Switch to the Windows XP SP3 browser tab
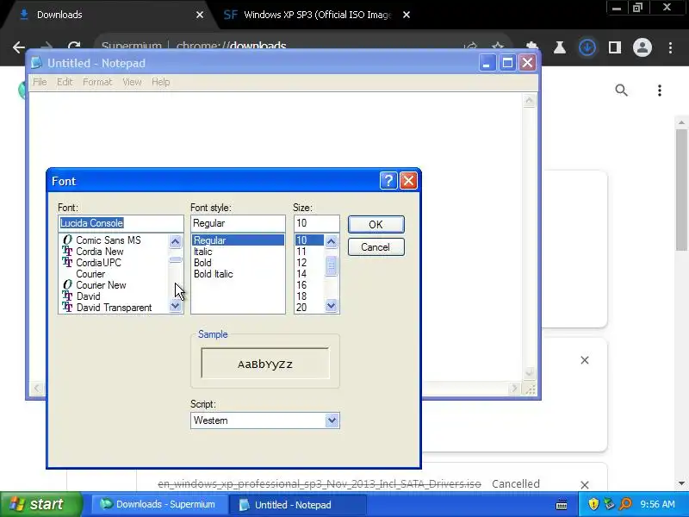689x517 pixels. coord(317,15)
